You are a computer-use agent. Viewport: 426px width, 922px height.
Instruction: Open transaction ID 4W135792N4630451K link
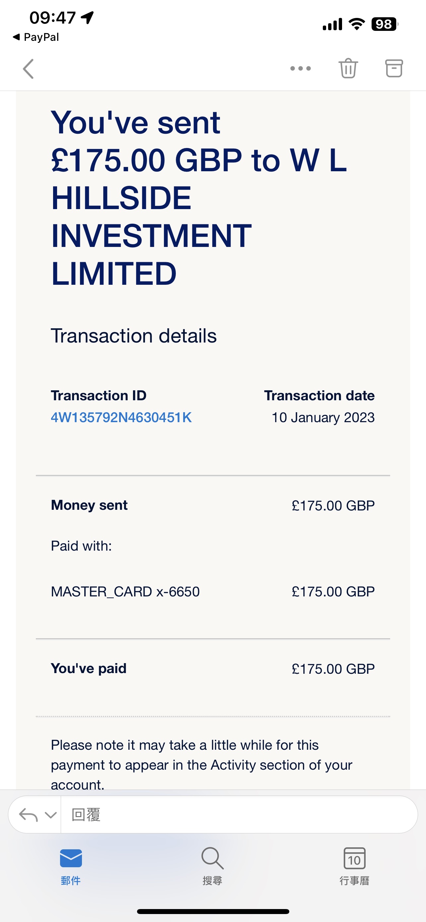(121, 418)
